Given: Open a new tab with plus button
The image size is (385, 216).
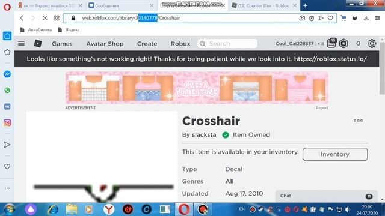Looking at the screenshot, I should click(305, 5).
